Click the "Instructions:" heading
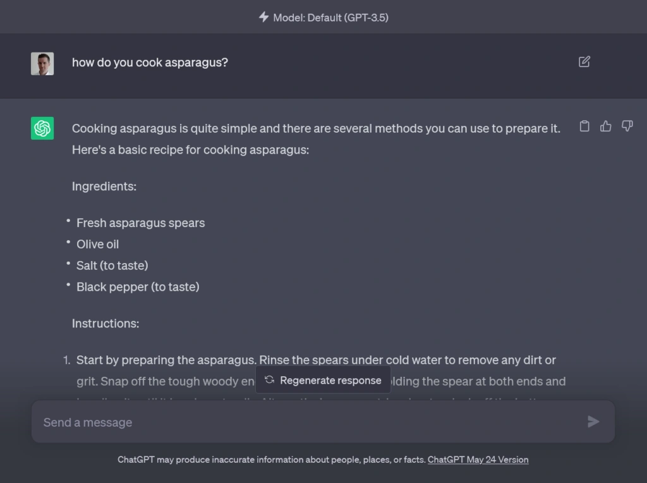Image resolution: width=647 pixels, height=483 pixels. point(106,324)
